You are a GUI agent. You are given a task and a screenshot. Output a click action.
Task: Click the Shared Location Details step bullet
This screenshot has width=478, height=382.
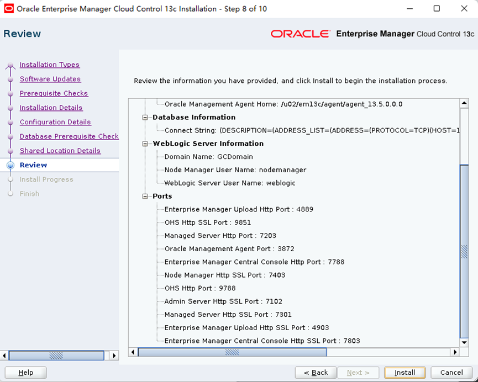pos(10,151)
